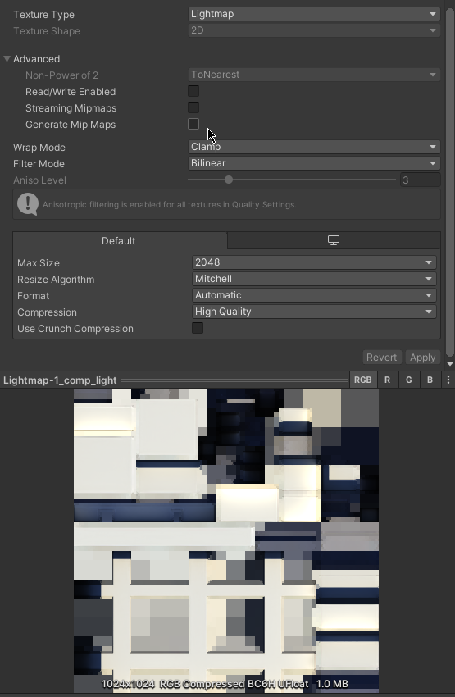The image size is (455, 697).
Task: Enable the Generate Mip Maps checkbox
Action: coord(193,124)
